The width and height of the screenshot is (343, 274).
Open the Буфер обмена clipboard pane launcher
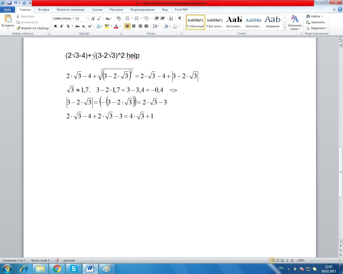(x=48, y=34)
